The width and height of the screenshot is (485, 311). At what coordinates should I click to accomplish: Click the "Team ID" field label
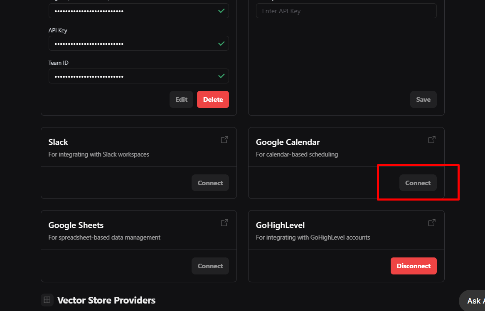point(59,63)
